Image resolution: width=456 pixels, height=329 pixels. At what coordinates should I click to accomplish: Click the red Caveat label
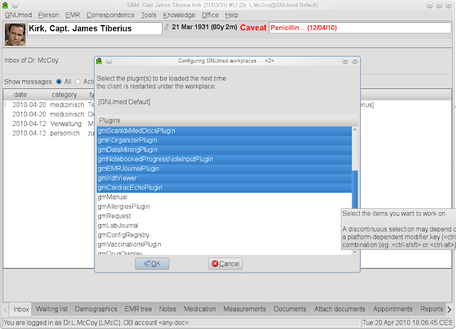tap(253, 27)
